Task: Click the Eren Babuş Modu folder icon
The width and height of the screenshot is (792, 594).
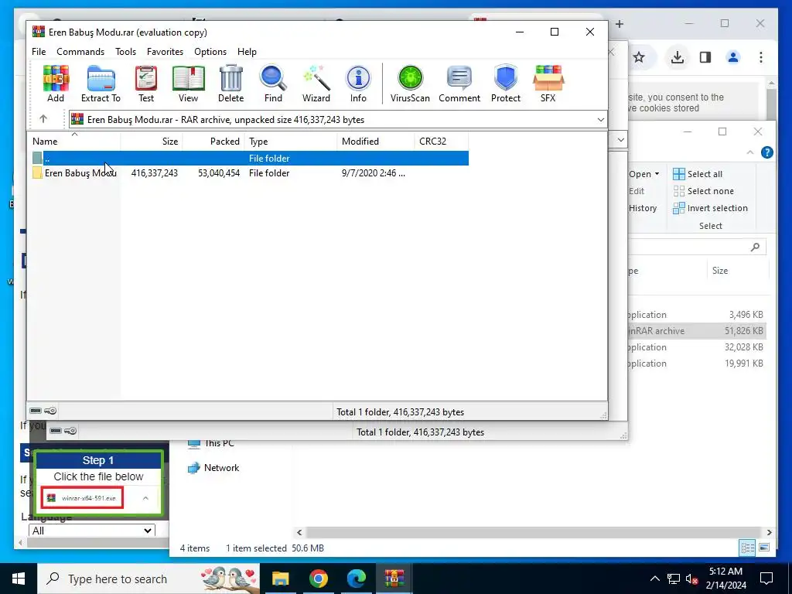Action: click(x=37, y=172)
